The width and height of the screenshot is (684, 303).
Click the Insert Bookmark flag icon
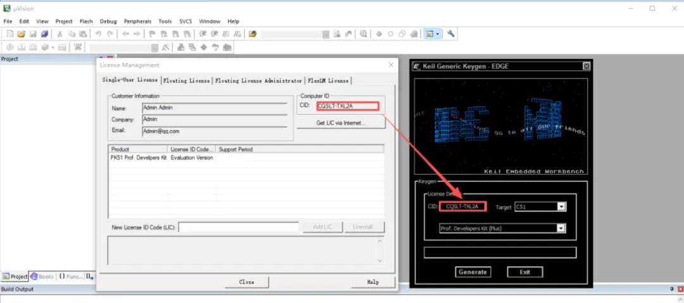coord(152,34)
